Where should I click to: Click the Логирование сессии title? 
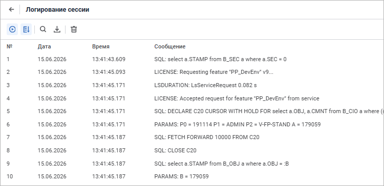pos(57,10)
